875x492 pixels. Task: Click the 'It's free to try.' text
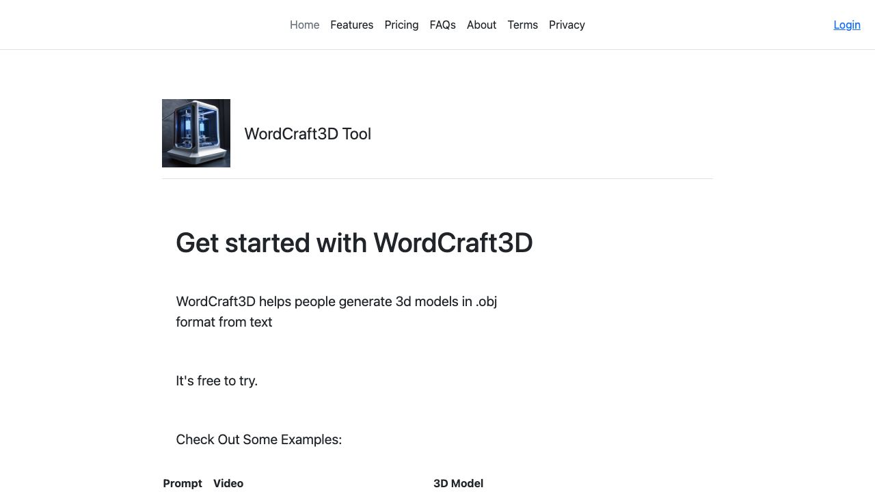tap(217, 381)
